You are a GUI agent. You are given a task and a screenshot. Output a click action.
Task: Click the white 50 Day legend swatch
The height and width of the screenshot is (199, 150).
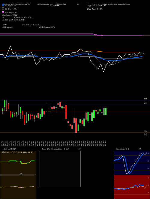click(3, 9)
